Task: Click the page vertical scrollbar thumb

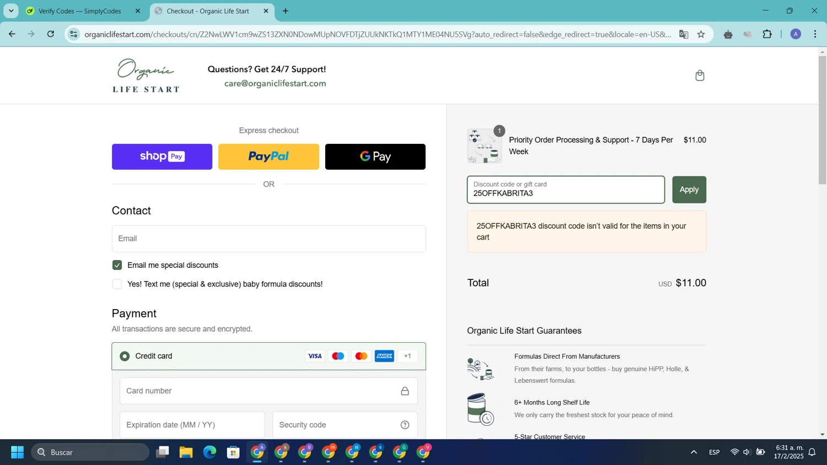Action: tap(822, 120)
